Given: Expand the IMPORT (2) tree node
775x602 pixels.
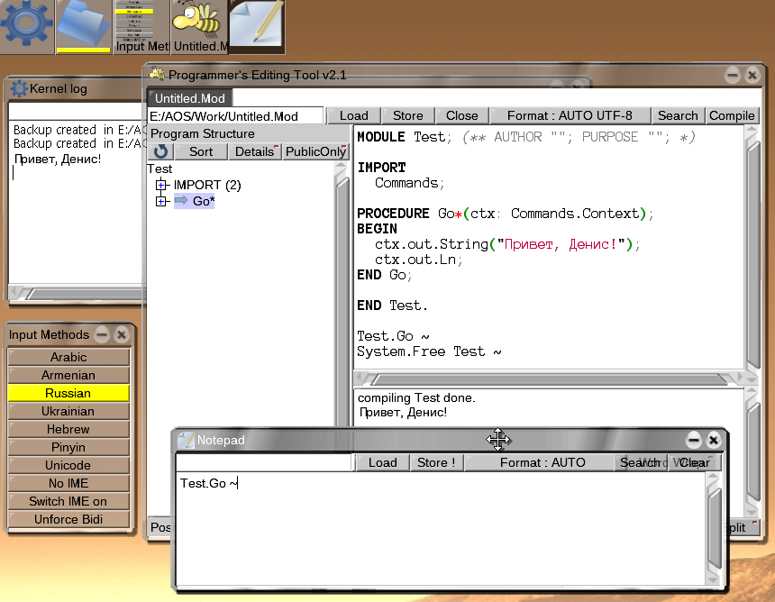Looking at the screenshot, I should point(162,185).
